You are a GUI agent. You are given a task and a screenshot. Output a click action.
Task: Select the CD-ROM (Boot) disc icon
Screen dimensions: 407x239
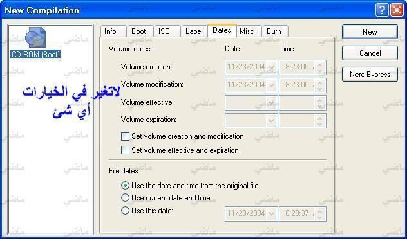[x=35, y=37]
